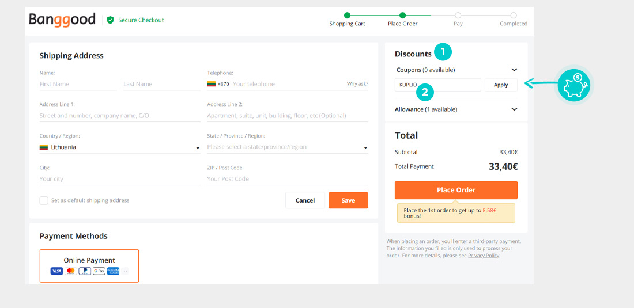This screenshot has width=634, height=308.
Task: Click the Google Pay icon
Action: (99, 271)
